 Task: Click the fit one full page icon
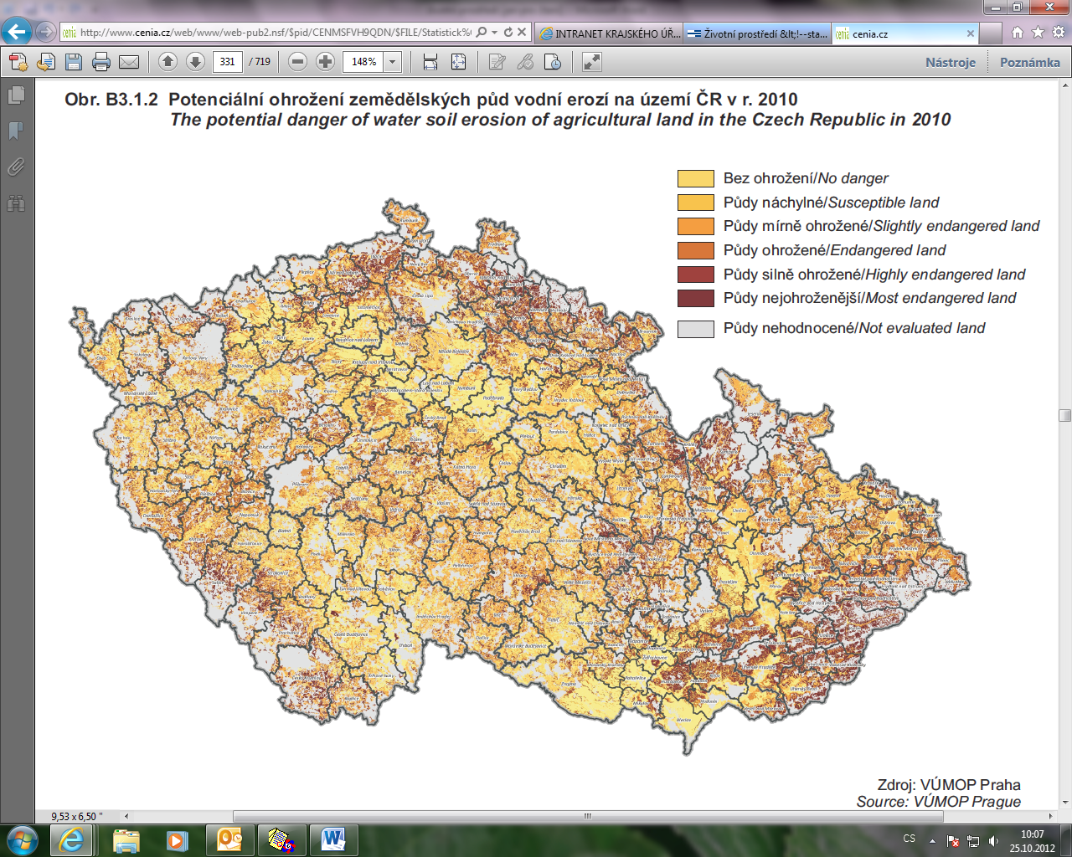(x=458, y=62)
